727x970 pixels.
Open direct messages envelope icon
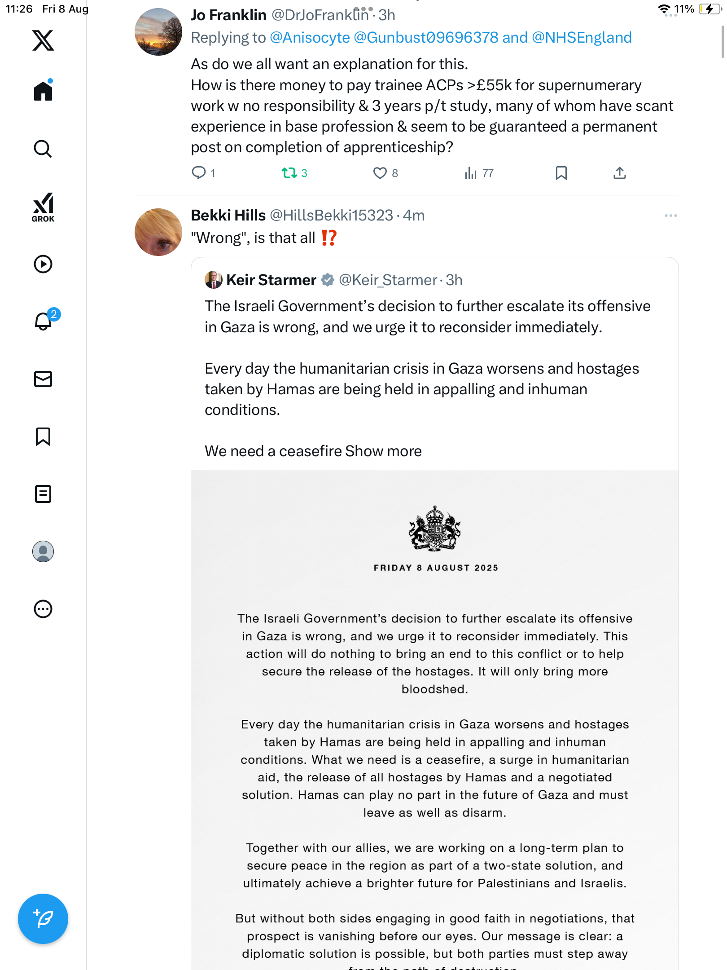(x=43, y=379)
